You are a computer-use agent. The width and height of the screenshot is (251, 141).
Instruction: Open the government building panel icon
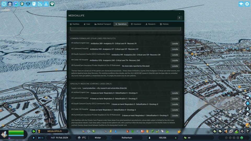10,4
